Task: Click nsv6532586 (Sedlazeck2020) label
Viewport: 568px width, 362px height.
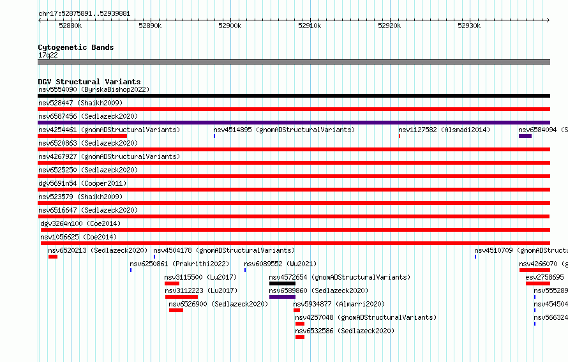Action: tap(345, 331)
